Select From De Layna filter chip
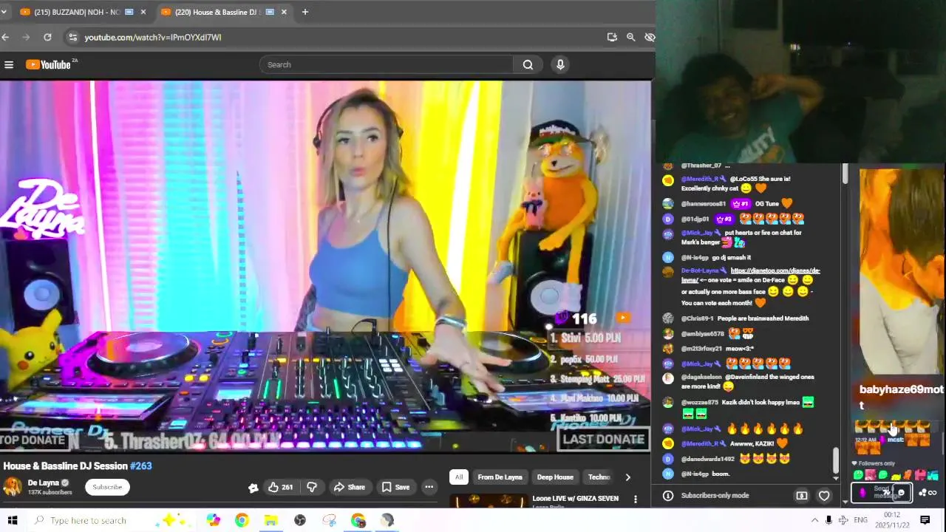946x532 pixels. pos(500,477)
